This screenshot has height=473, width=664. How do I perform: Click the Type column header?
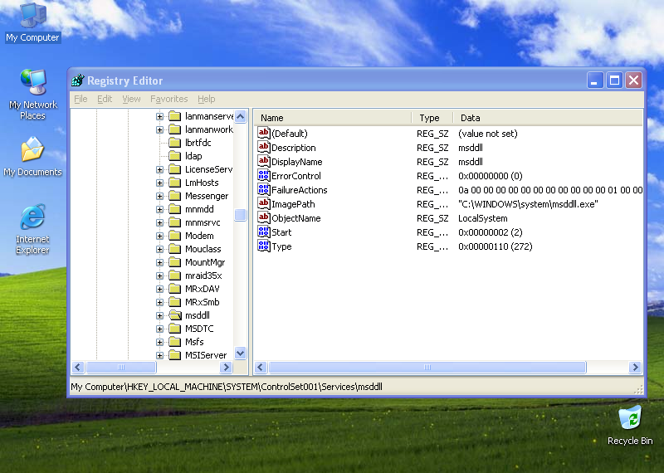[x=432, y=118]
